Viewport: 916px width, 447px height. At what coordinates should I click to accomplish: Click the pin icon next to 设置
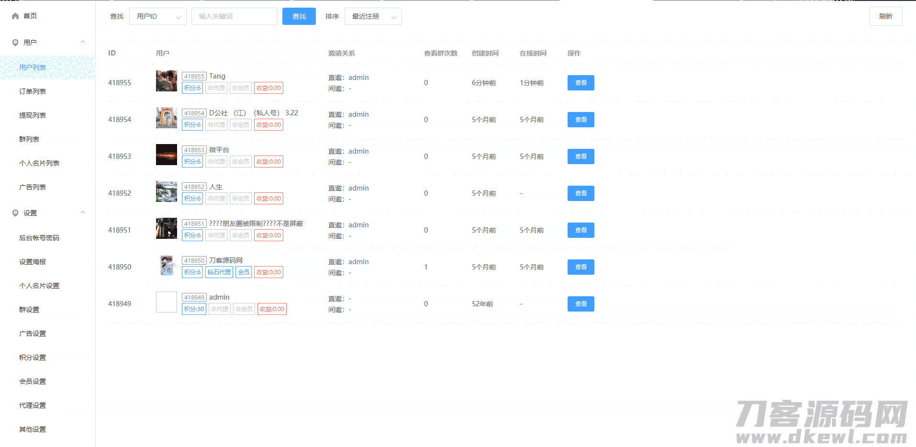pos(15,213)
